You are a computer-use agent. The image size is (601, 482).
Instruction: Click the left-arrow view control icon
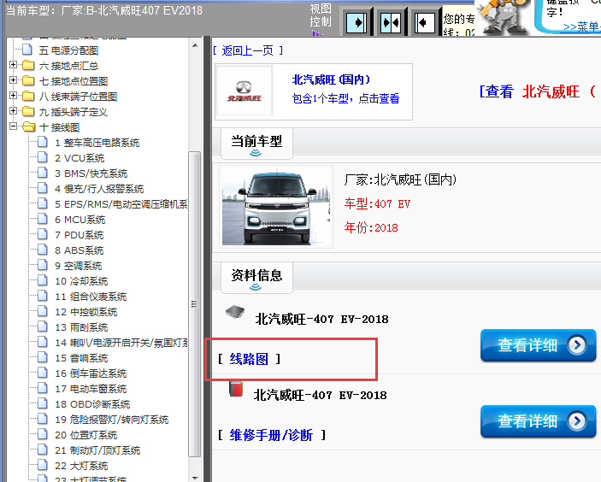[x=424, y=22]
